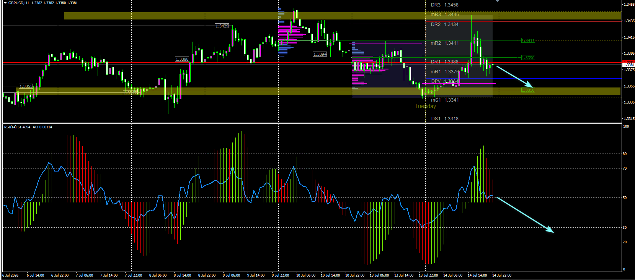Click the RSI scale value 70
Viewport: 635px width, 280px height.
click(x=625, y=168)
